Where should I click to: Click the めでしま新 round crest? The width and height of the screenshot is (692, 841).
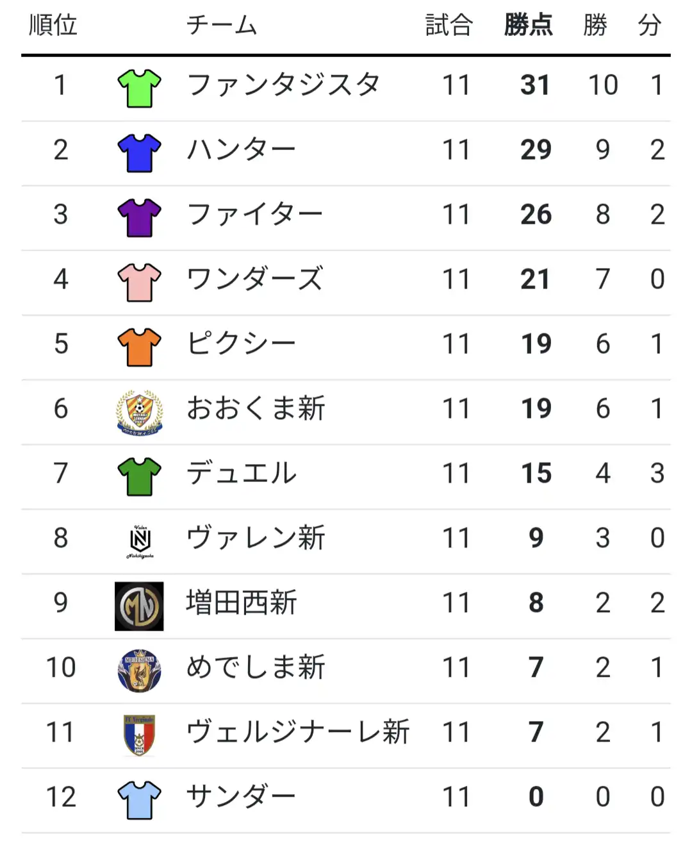click(x=139, y=670)
